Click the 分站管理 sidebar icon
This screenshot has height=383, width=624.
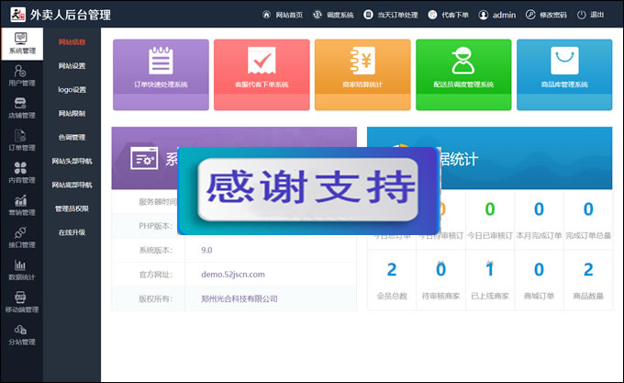pyautogui.click(x=21, y=334)
